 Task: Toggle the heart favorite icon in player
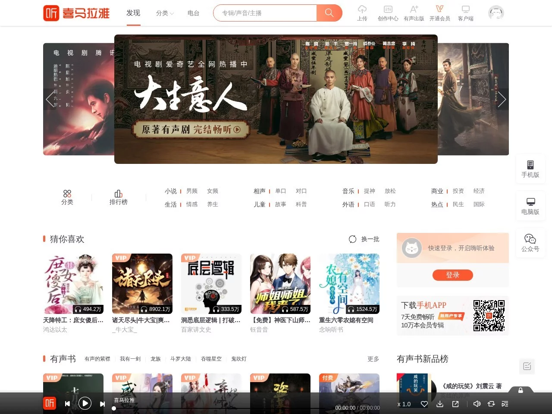(424, 404)
